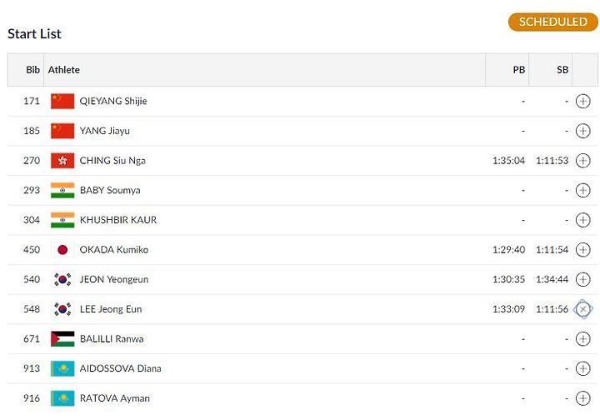The width and height of the screenshot is (600, 420).
Task: Expand details for AIDOSSOVA Diana row
Action: [x=582, y=368]
